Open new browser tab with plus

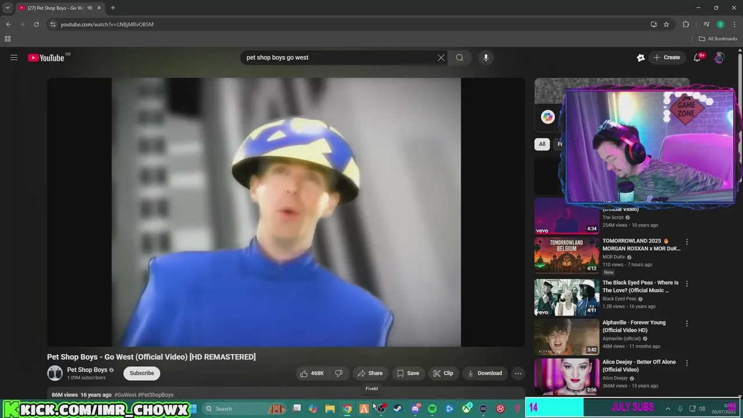pos(113,8)
